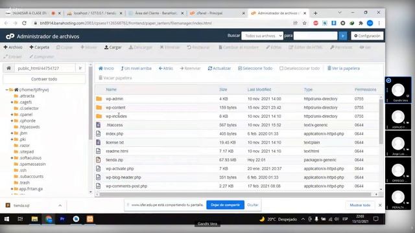The image size is (415, 233).
Task: Switch to cPanel - Principal browser tab
Action: pos(217,13)
